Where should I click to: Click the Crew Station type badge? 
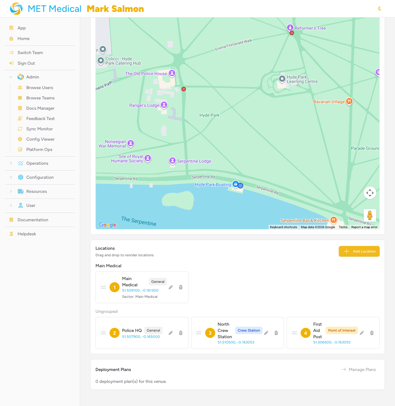pyautogui.click(x=249, y=330)
